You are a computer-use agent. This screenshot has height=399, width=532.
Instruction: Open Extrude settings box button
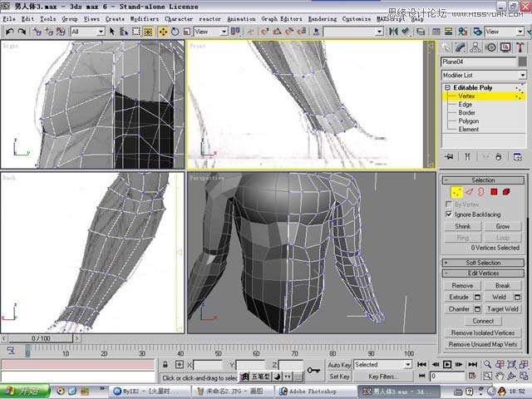coord(477,298)
